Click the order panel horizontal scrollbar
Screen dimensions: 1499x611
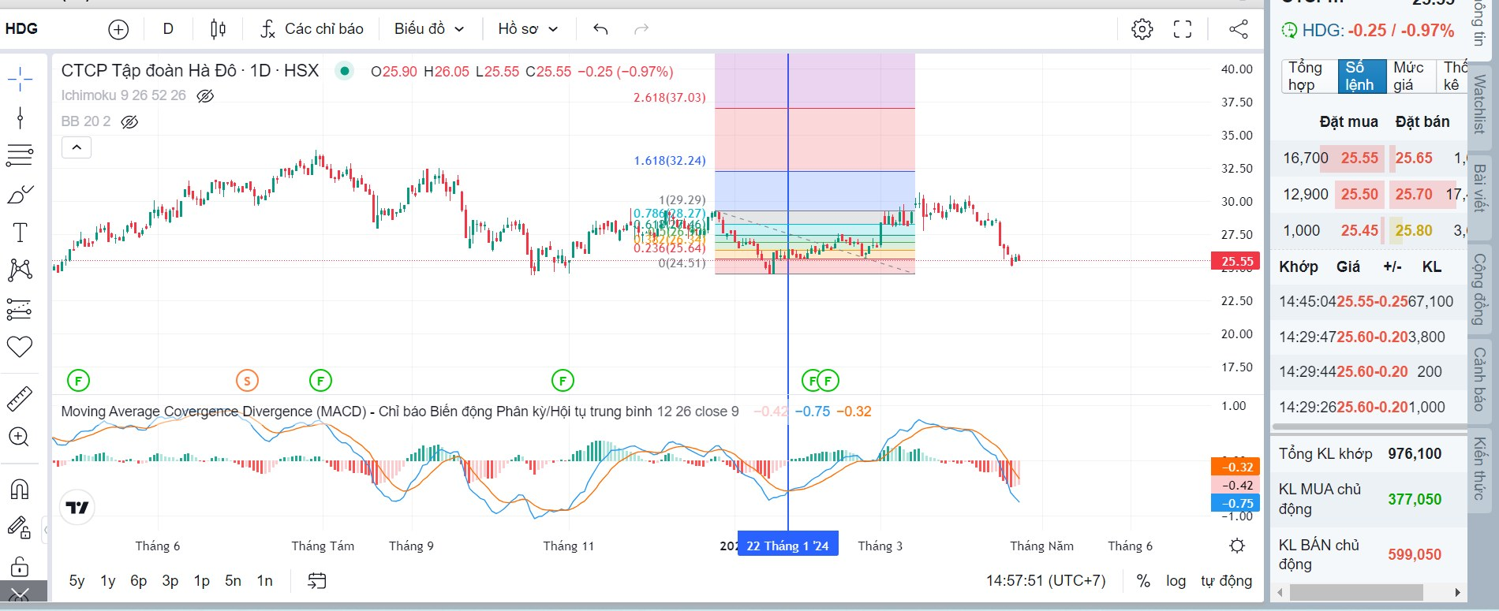(x=1356, y=592)
